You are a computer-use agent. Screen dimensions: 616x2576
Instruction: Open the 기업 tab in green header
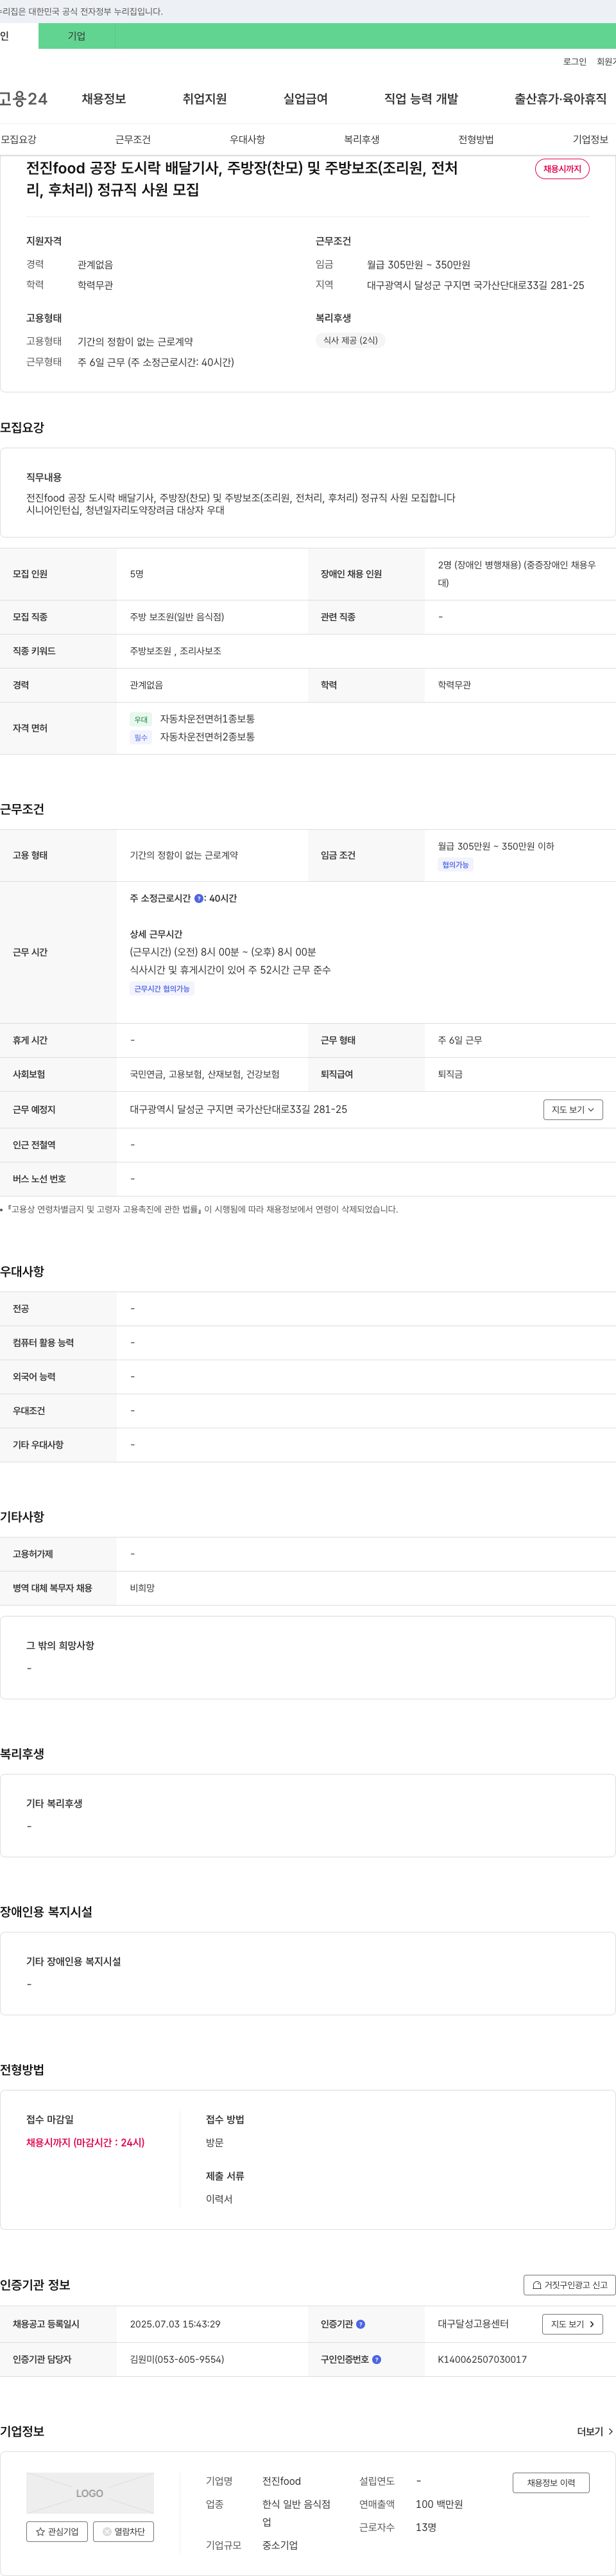click(x=77, y=36)
